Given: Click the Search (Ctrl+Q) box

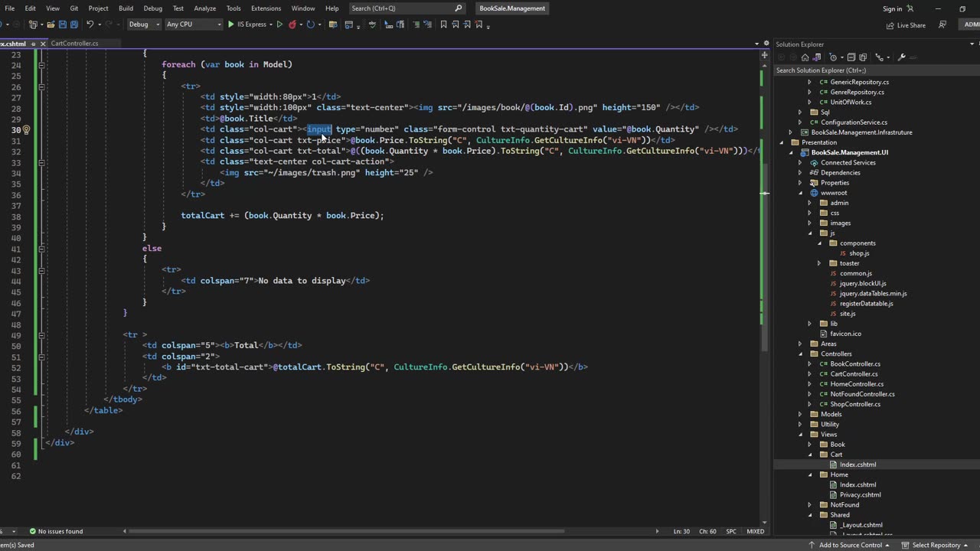Looking at the screenshot, I should pyautogui.click(x=407, y=8).
